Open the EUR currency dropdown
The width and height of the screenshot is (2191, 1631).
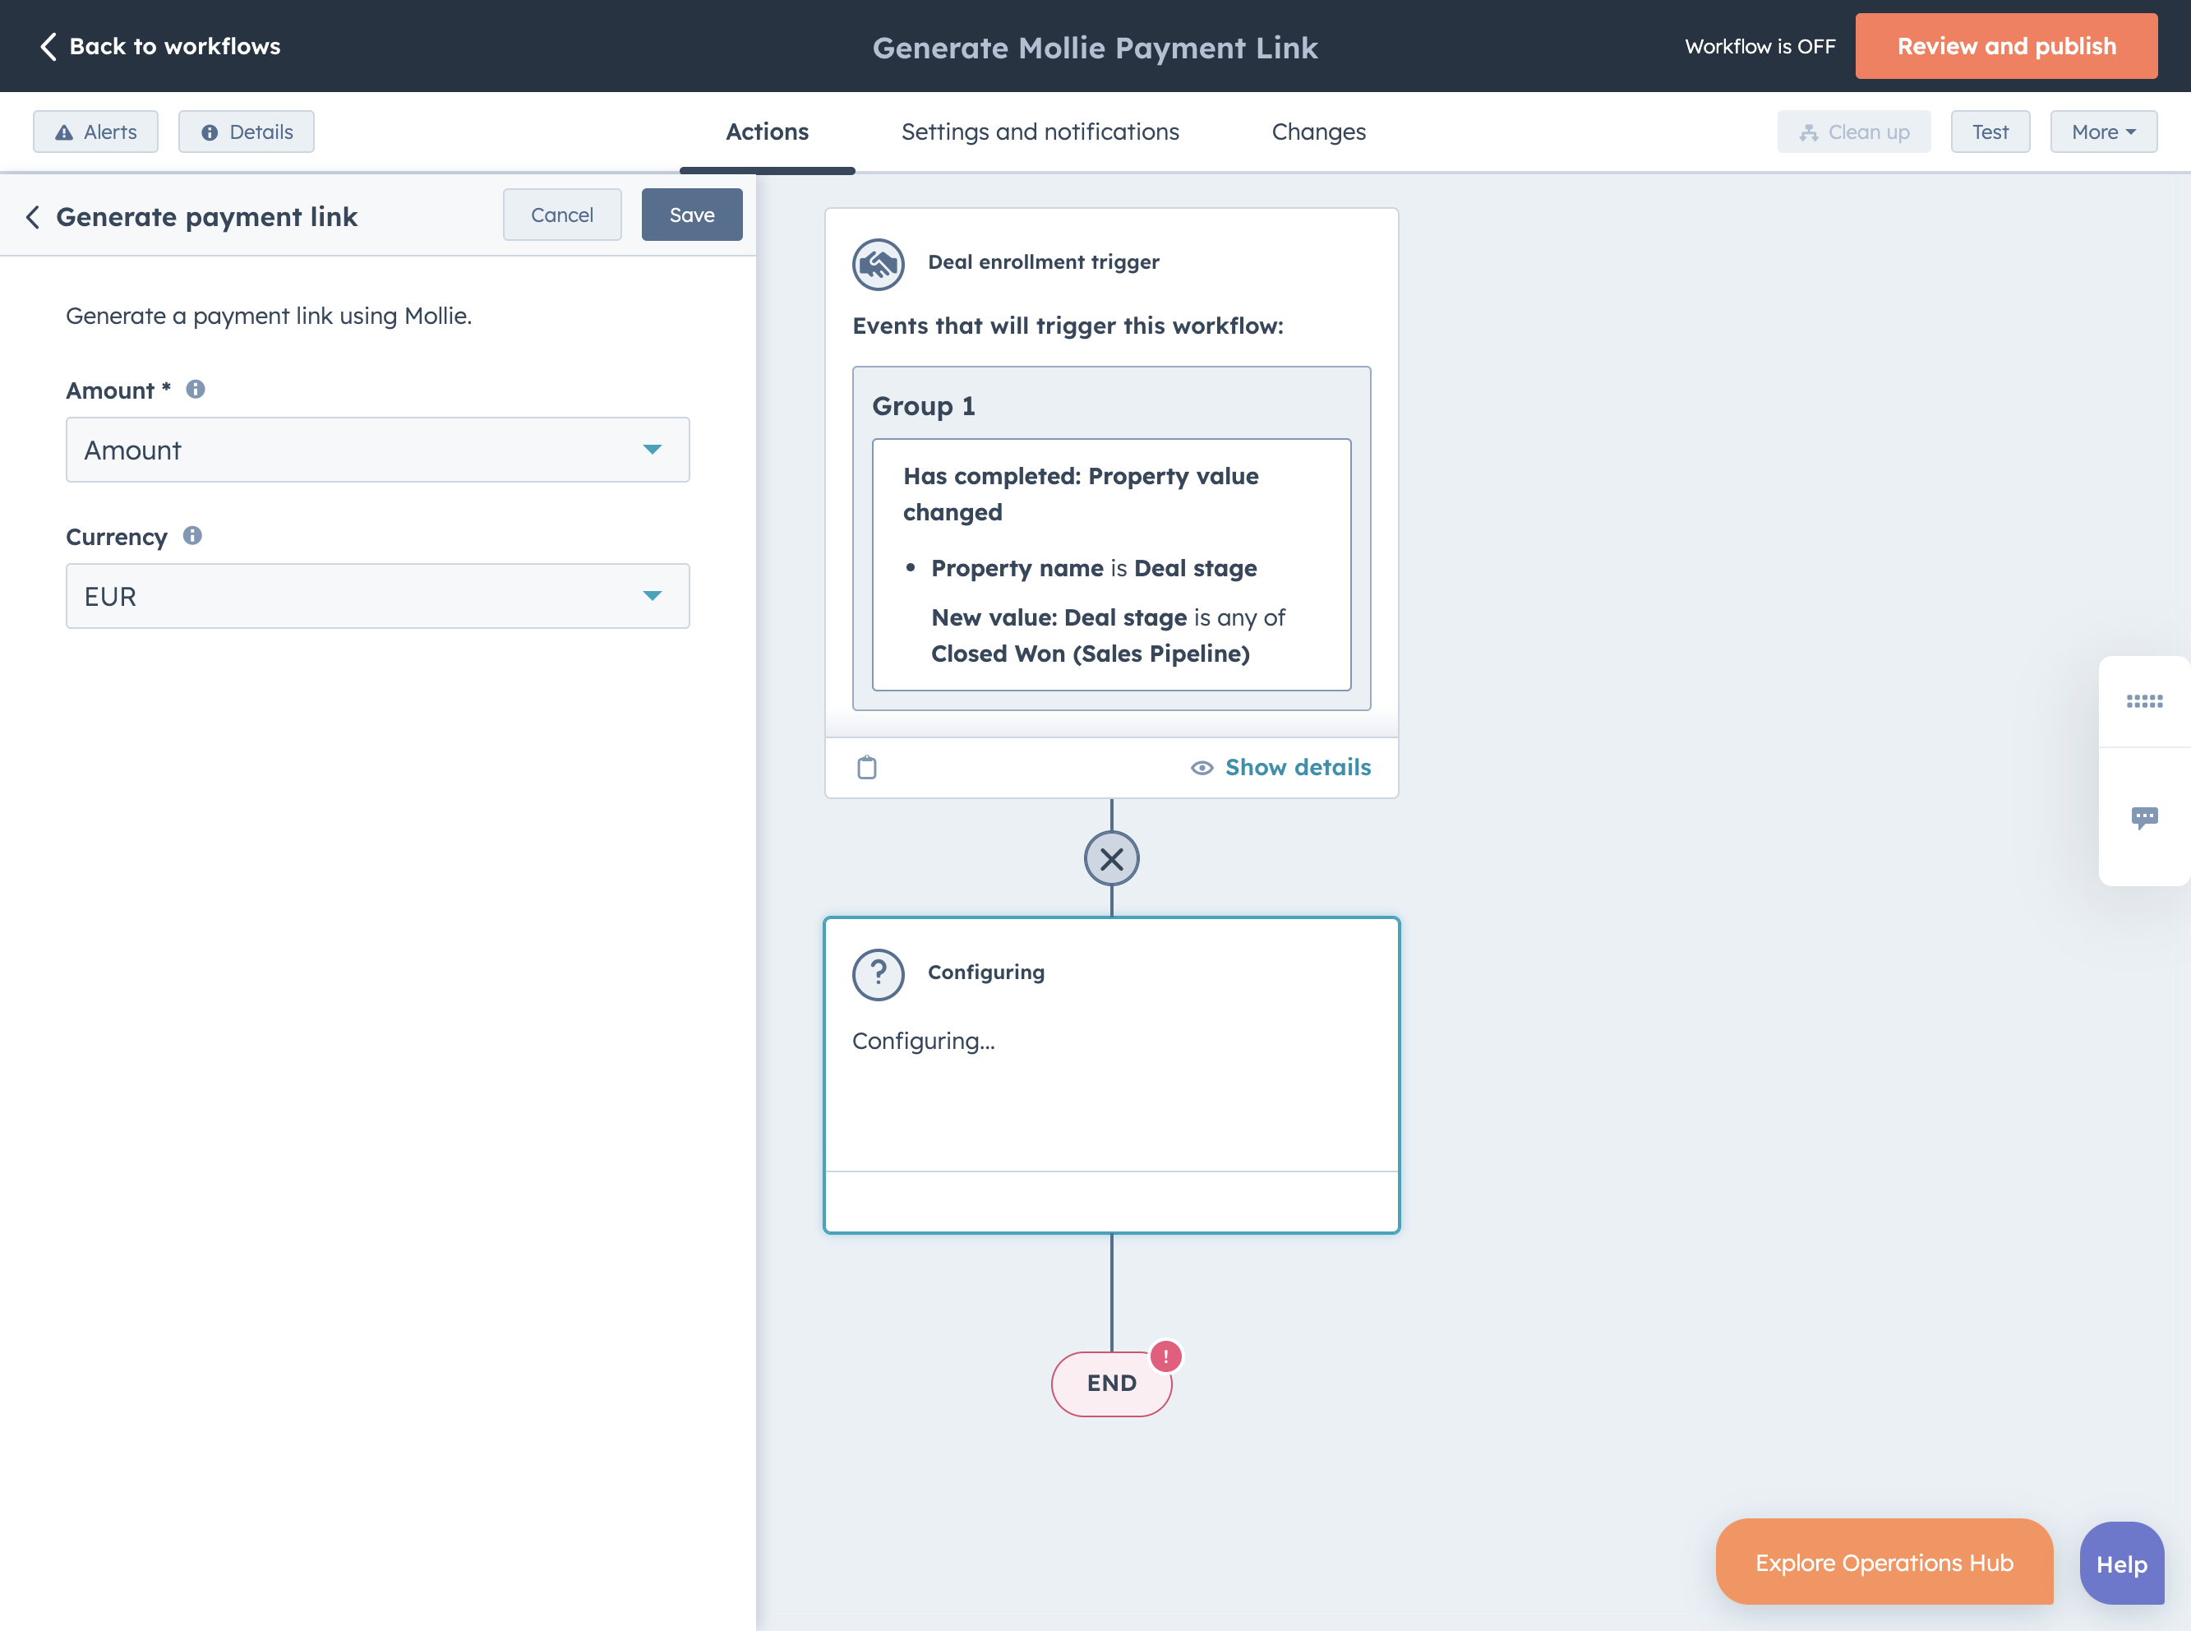pos(378,596)
